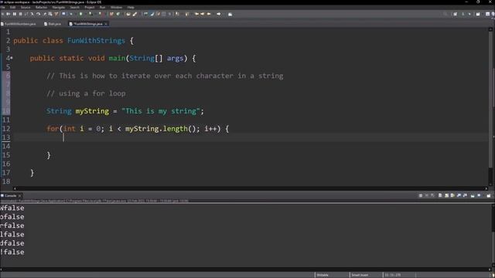
Task: Click the New Java Package icon
Action: [x=111, y=14]
